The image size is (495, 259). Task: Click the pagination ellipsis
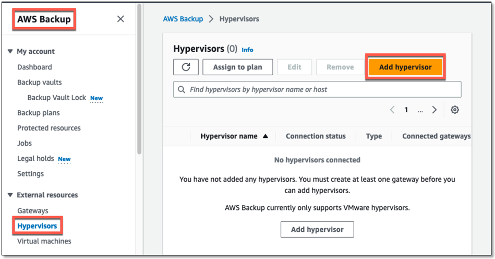420,111
